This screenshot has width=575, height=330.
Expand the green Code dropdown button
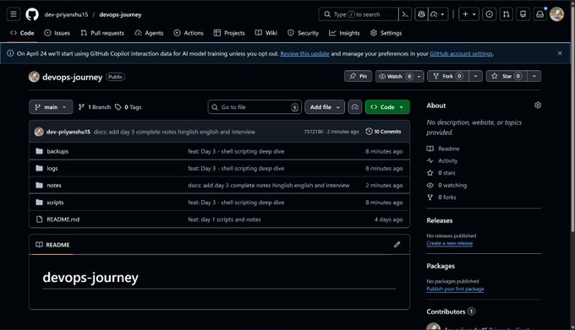click(387, 107)
